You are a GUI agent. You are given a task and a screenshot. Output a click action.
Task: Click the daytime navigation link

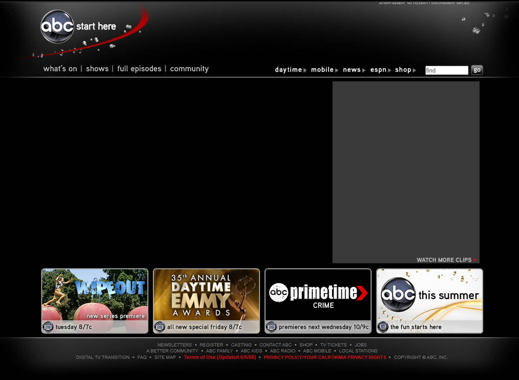[x=288, y=70]
